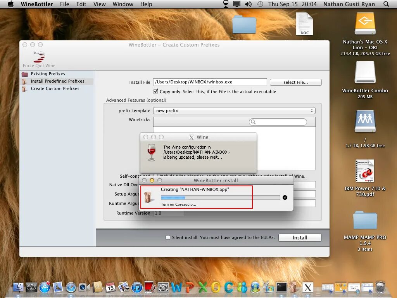Select Create Custom Prefixes in the sidebar
397x298 pixels.
coord(55,88)
